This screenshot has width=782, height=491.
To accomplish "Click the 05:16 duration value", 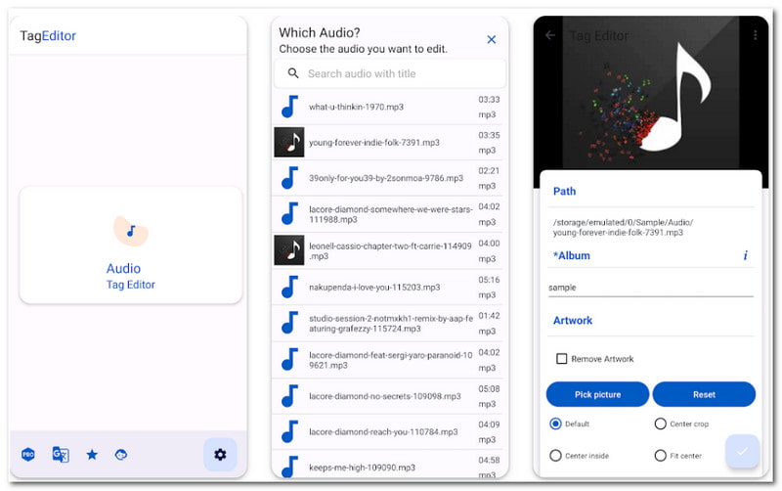I will pos(489,280).
